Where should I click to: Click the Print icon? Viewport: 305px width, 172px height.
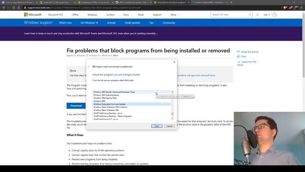point(238,56)
